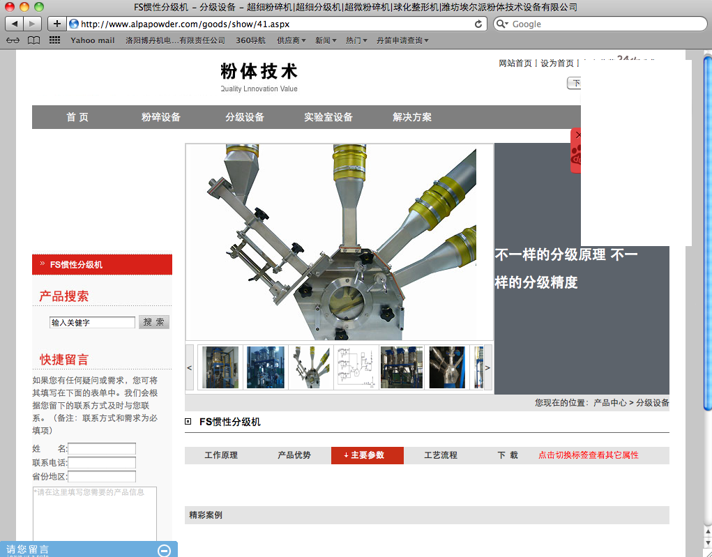Click the 姓名 name input field
The height and width of the screenshot is (557, 712).
tap(102, 448)
